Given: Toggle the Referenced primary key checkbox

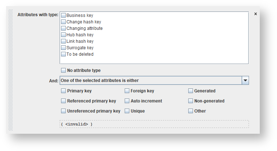Looking at the screenshot, I should click(64, 101).
